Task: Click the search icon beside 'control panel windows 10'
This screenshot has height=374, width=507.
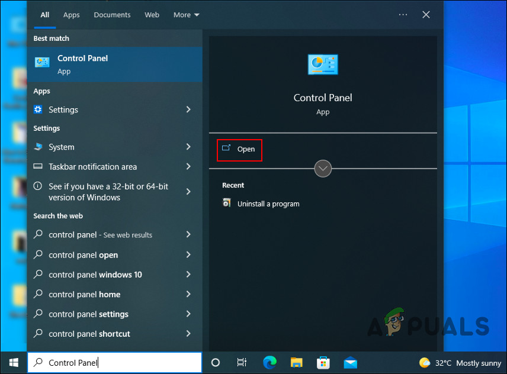Action: pos(38,274)
